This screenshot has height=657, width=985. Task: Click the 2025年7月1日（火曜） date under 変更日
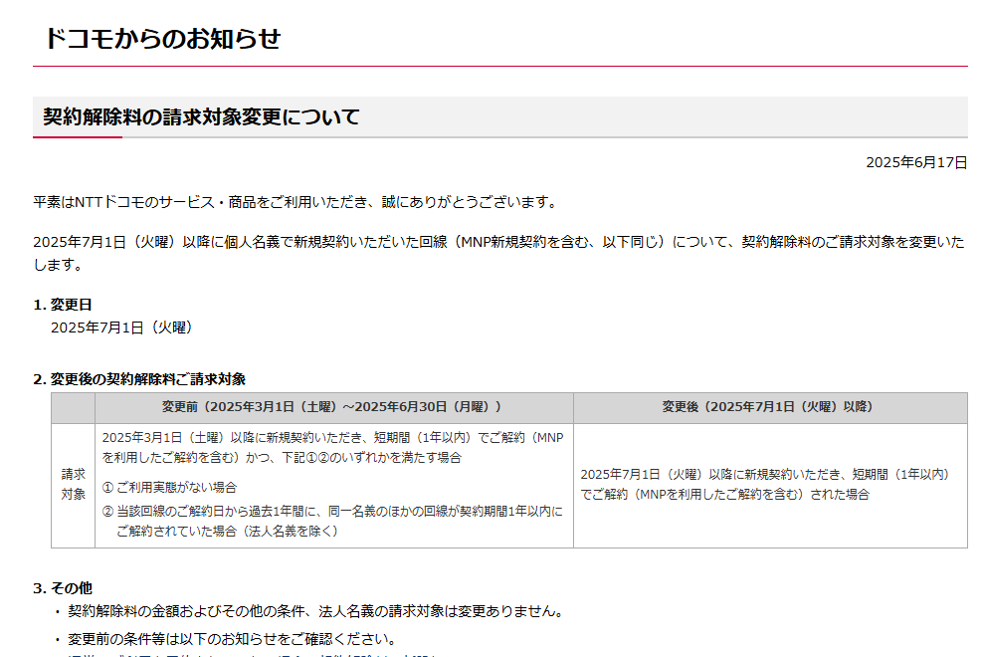click(122, 328)
